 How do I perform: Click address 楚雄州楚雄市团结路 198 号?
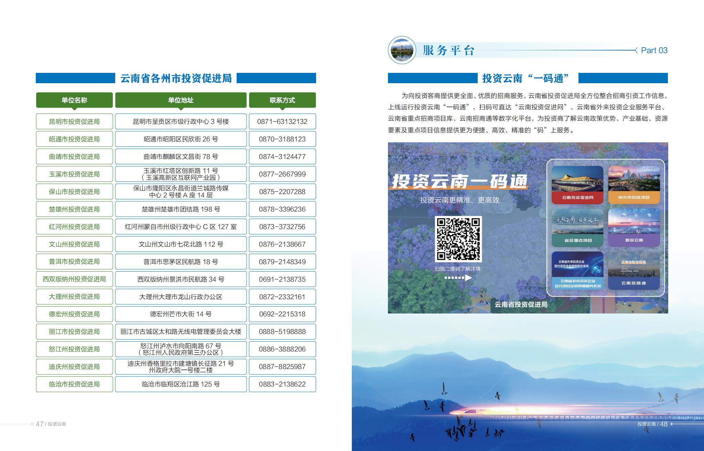[181, 209]
